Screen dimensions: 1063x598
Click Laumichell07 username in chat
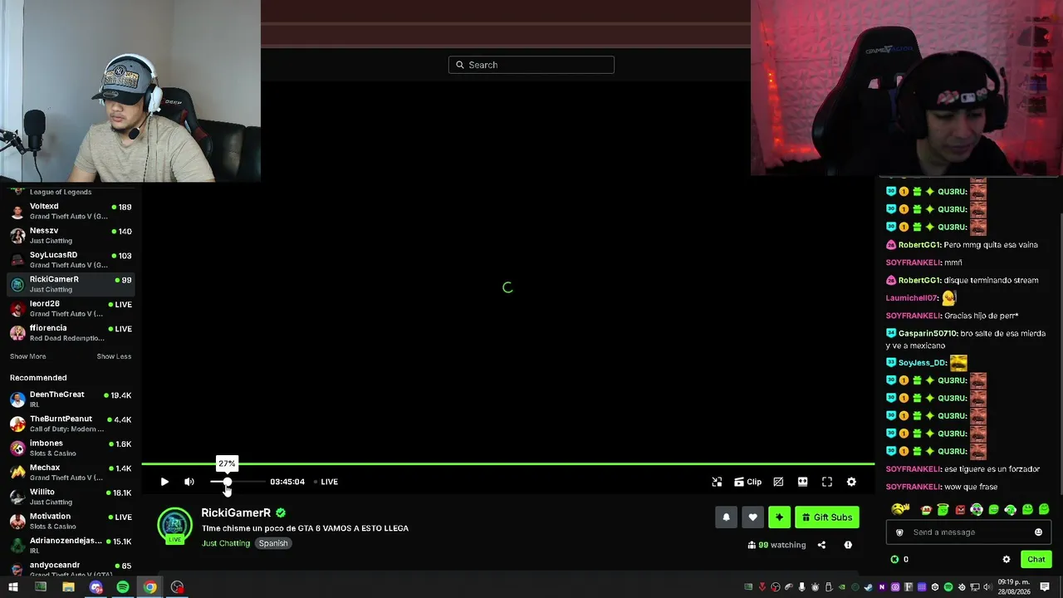pos(911,298)
